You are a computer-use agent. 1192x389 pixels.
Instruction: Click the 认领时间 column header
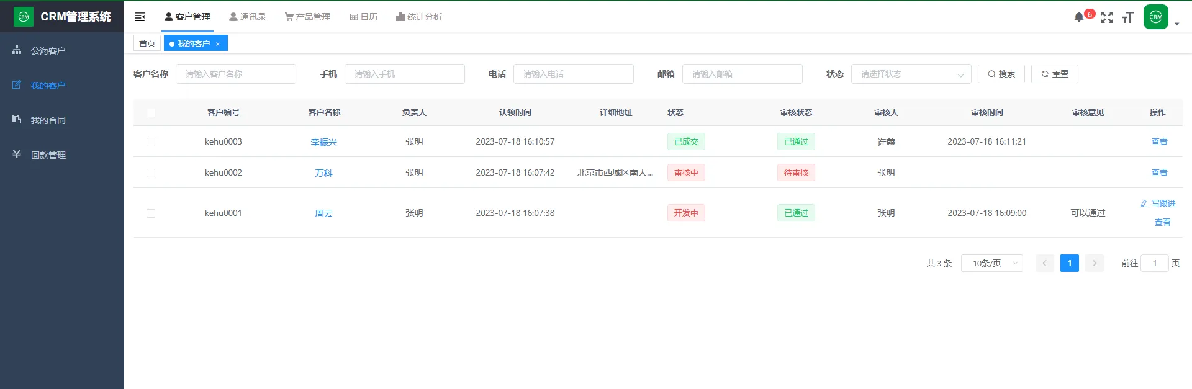pyautogui.click(x=515, y=112)
